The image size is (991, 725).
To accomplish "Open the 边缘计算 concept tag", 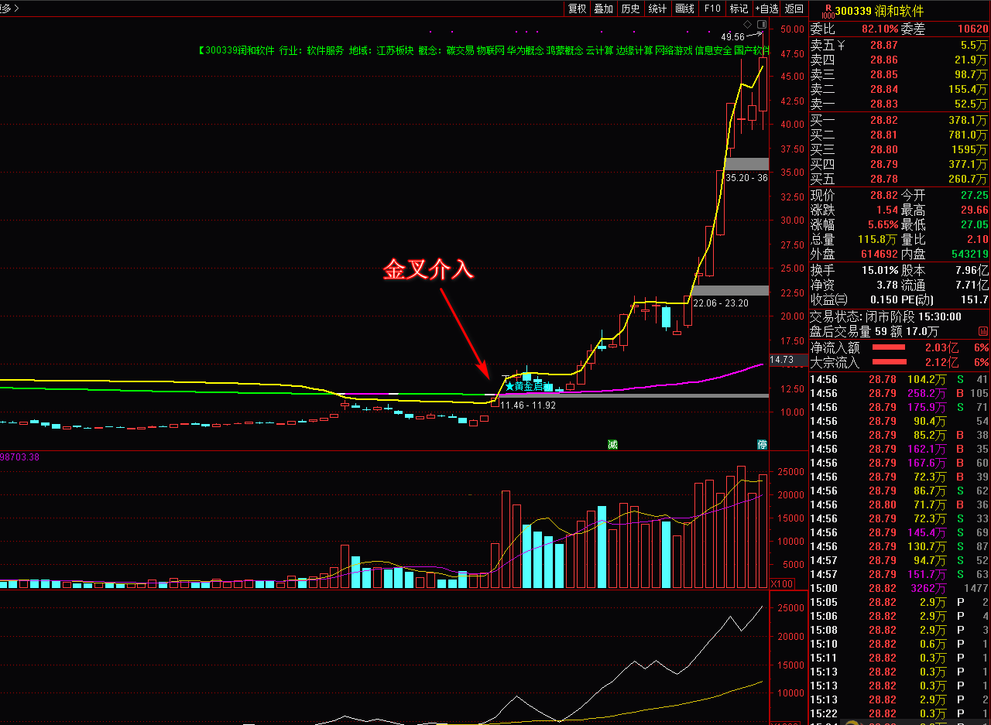I will [x=634, y=50].
